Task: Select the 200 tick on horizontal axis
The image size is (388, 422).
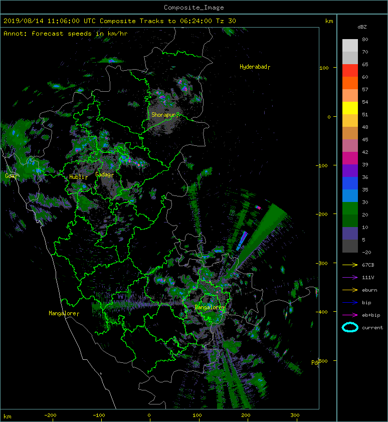Action: point(246,415)
